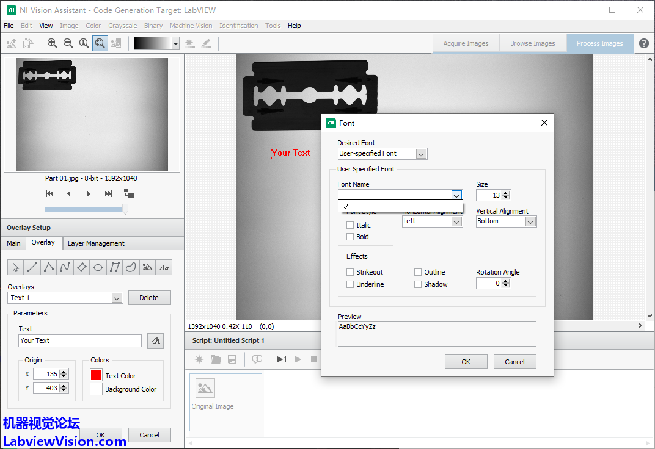
Task: Switch to the Browse Images tab
Action: [533, 43]
